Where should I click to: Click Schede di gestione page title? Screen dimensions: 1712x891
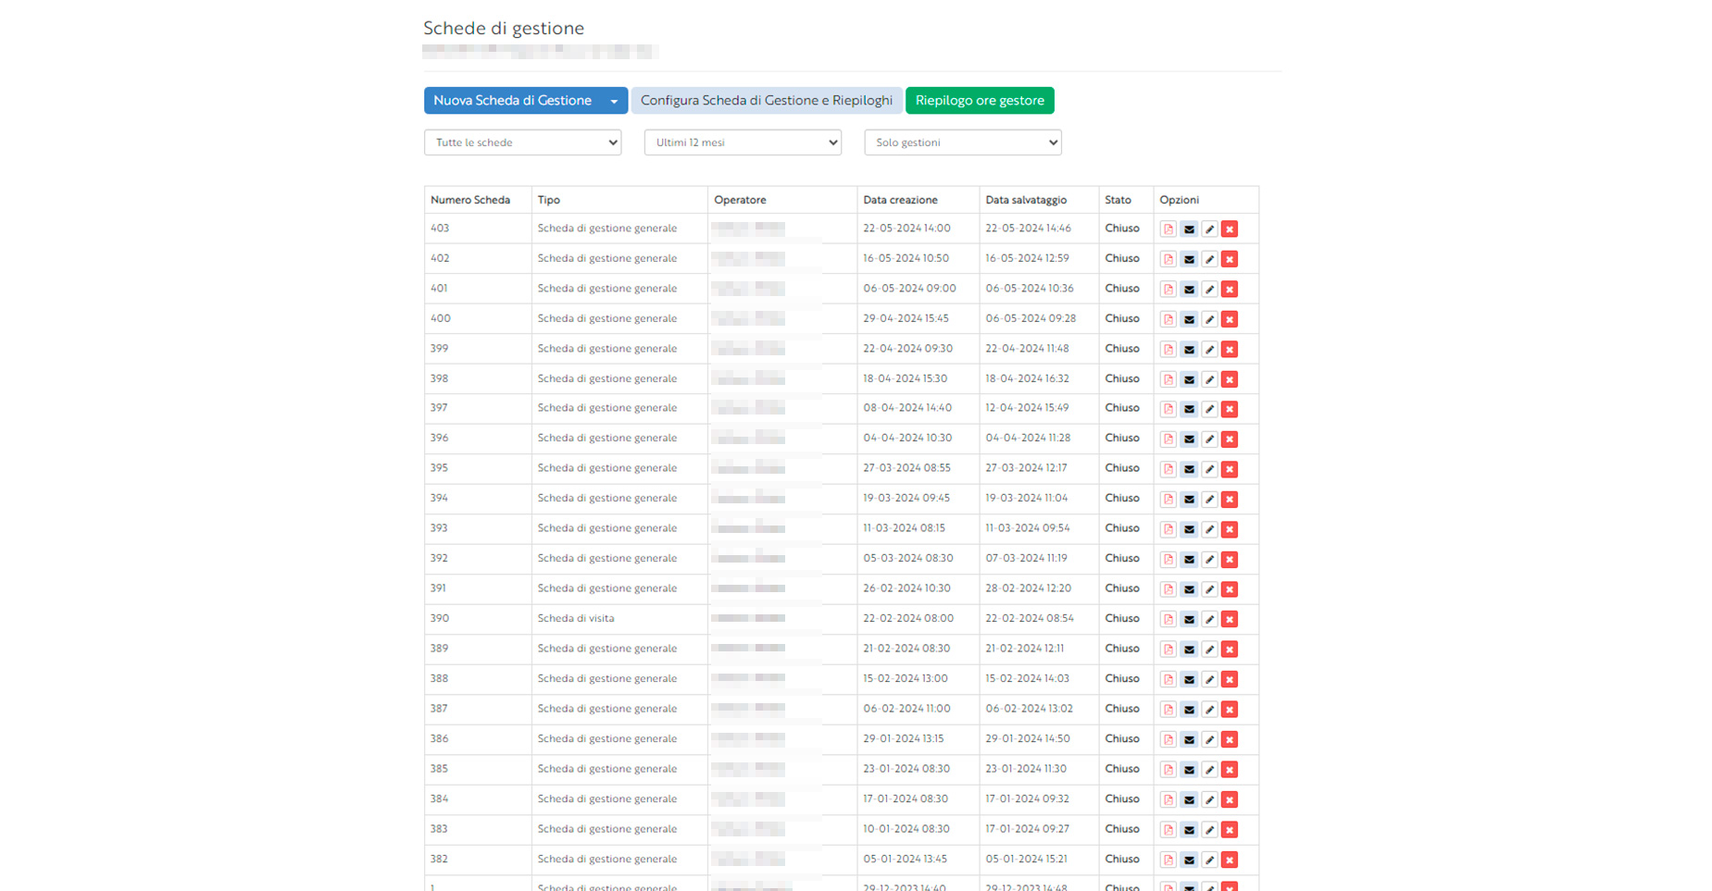(x=504, y=29)
